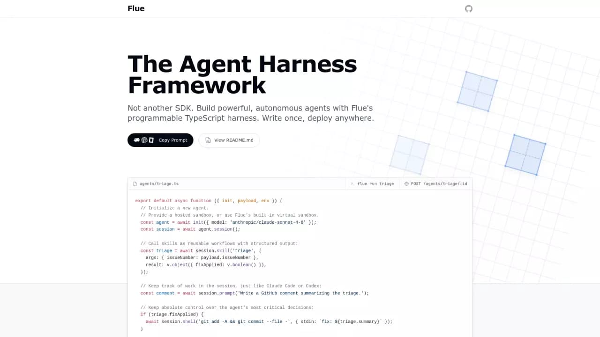Select the agents/triage.ts file tab

point(156,184)
